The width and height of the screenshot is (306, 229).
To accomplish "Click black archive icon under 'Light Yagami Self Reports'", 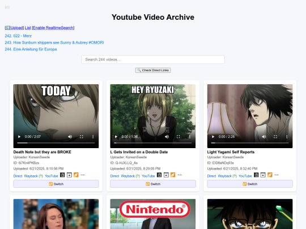I will 256,175.
